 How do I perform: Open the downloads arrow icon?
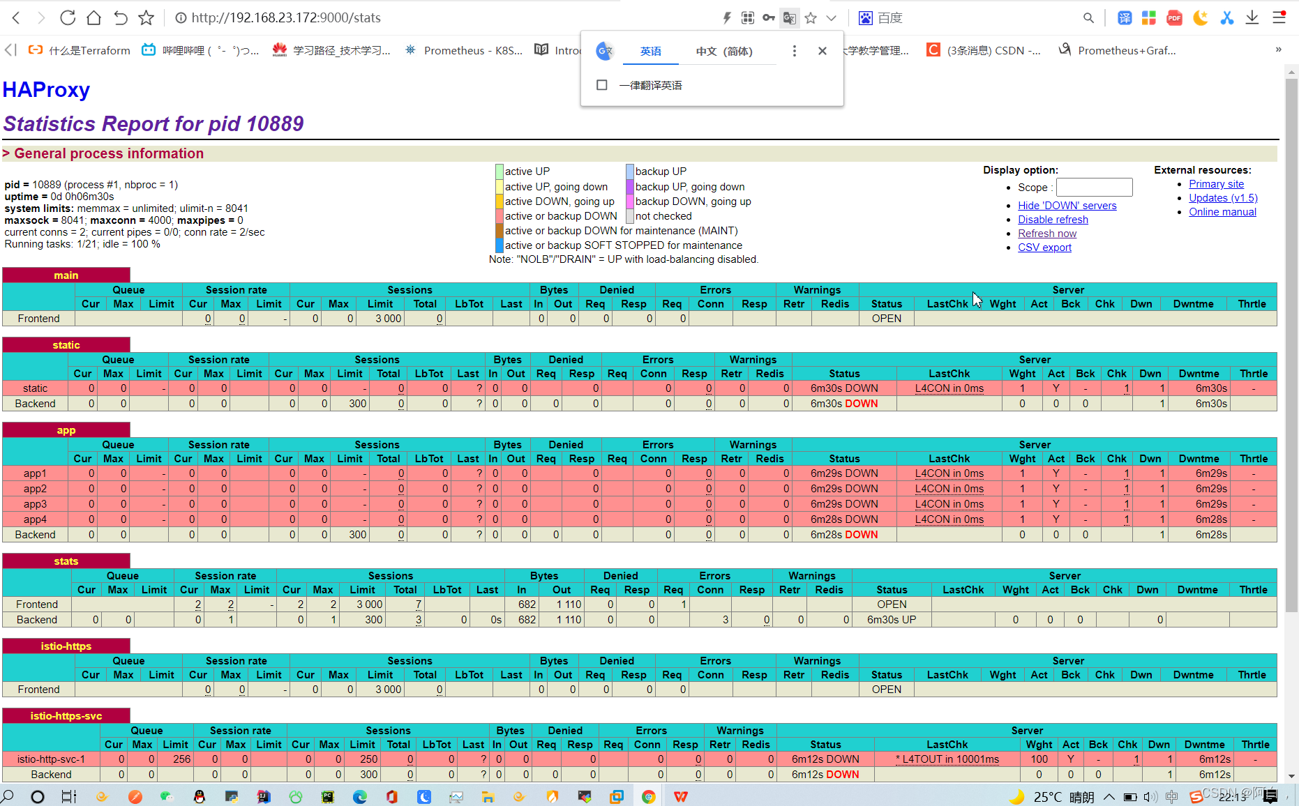tap(1252, 18)
